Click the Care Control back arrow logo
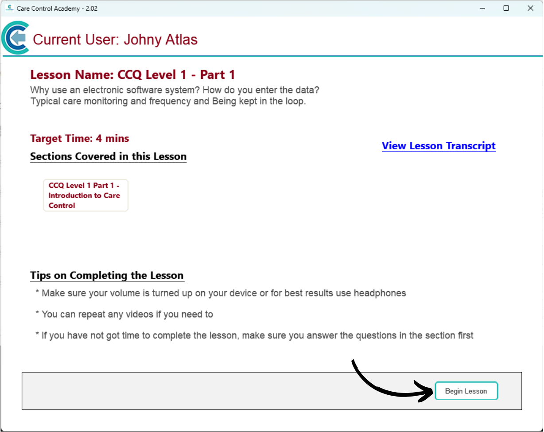The width and height of the screenshot is (544, 432). [16, 39]
